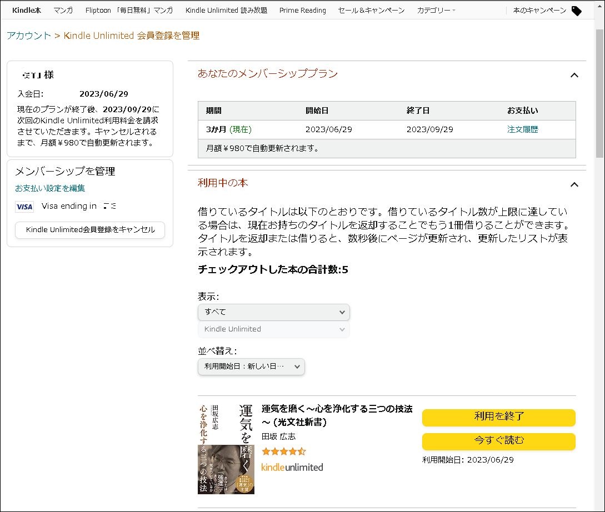The height and width of the screenshot is (512, 605).
Task: Go to アカウント breadcrumb link
Action: (x=29, y=36)
